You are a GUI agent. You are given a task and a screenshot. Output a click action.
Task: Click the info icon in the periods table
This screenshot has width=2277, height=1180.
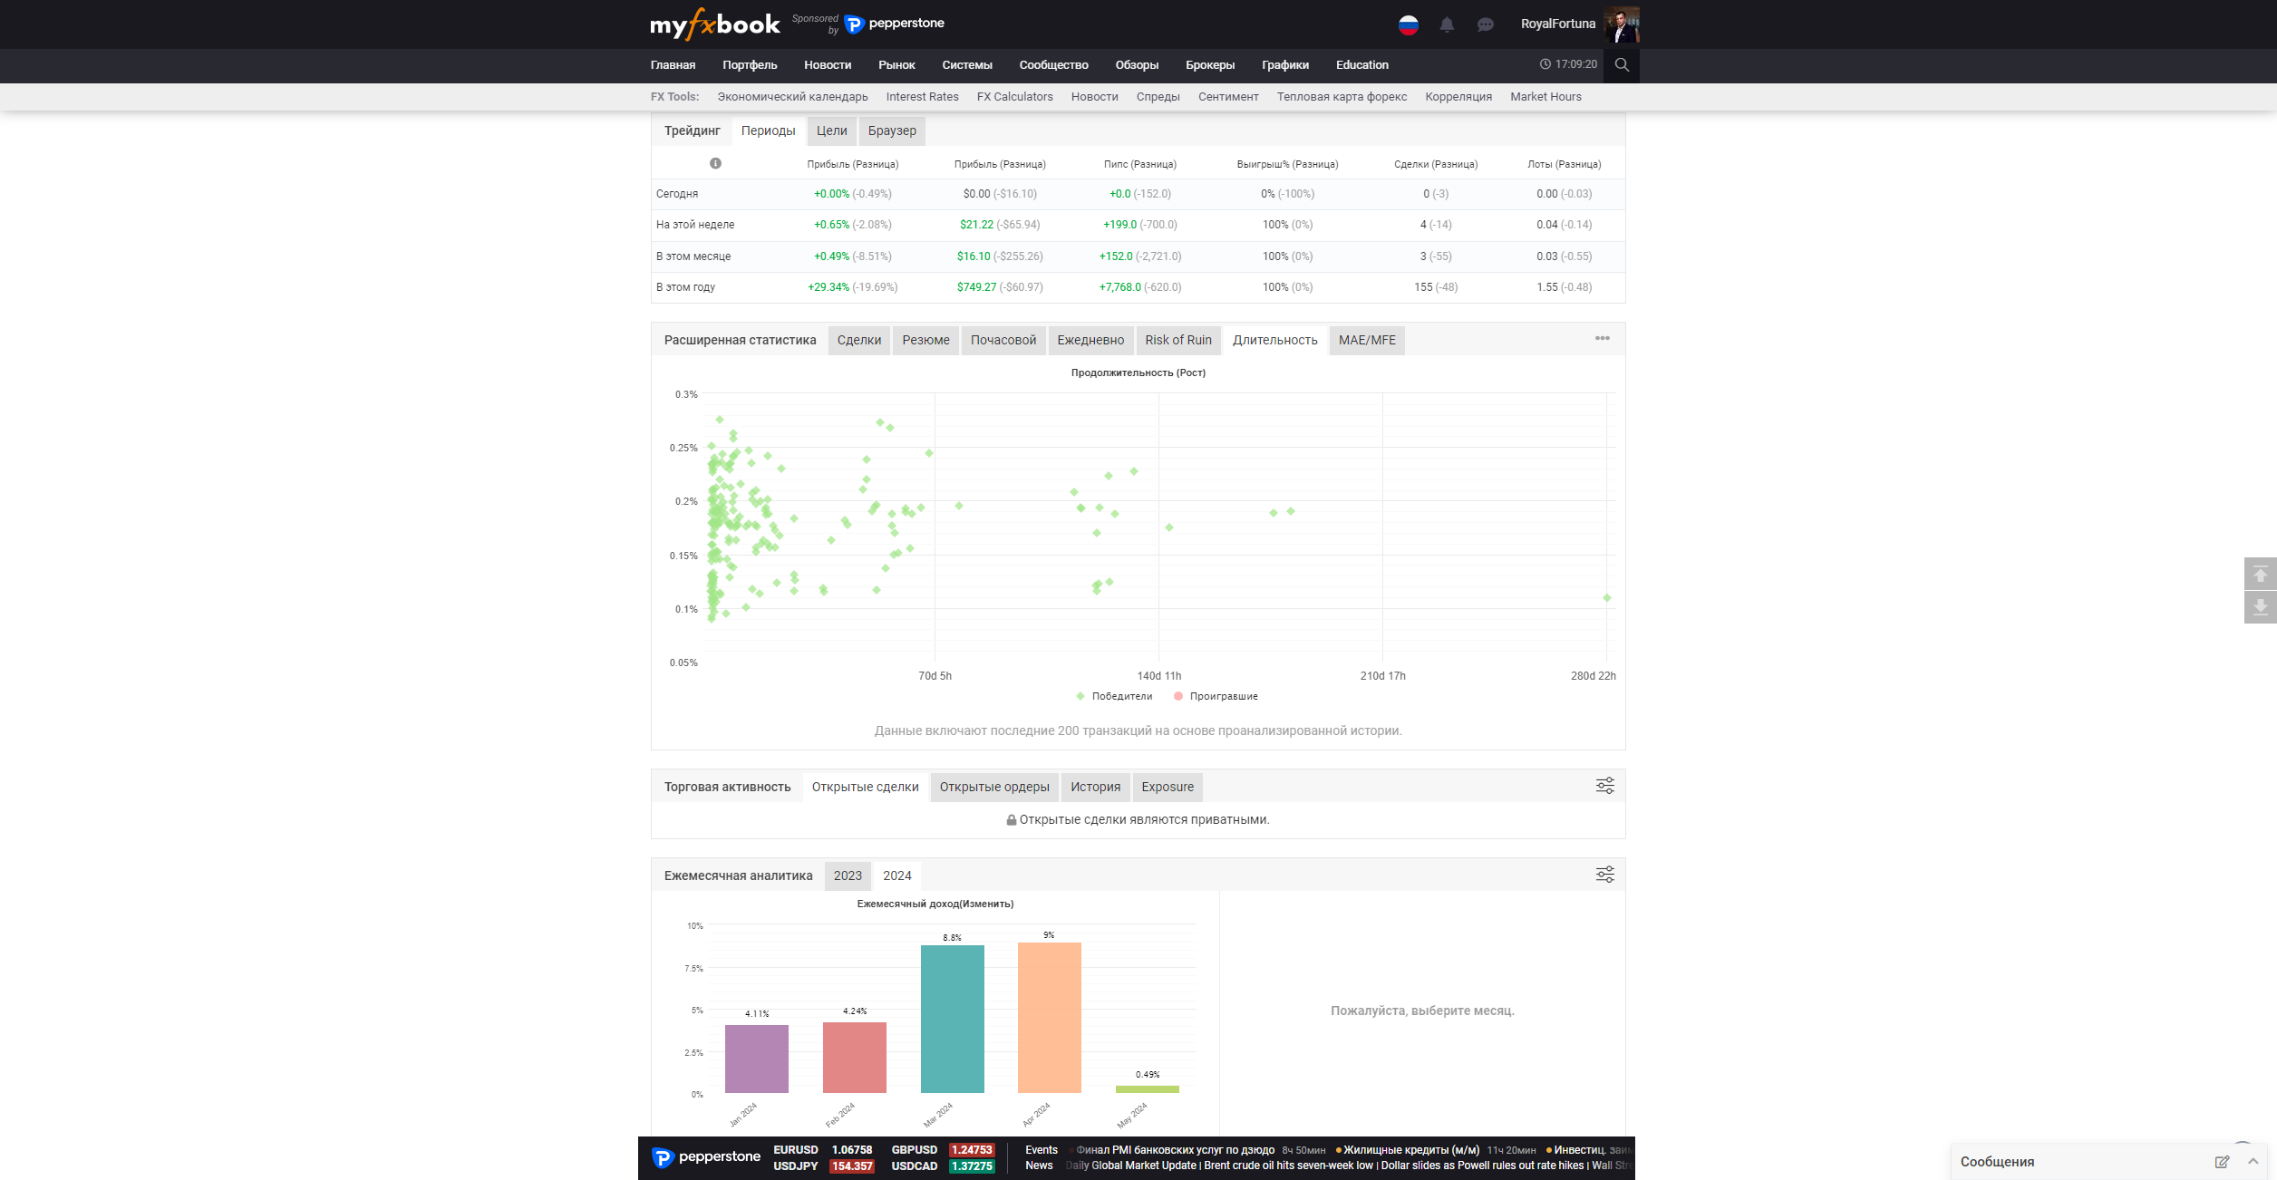[715, 164]
